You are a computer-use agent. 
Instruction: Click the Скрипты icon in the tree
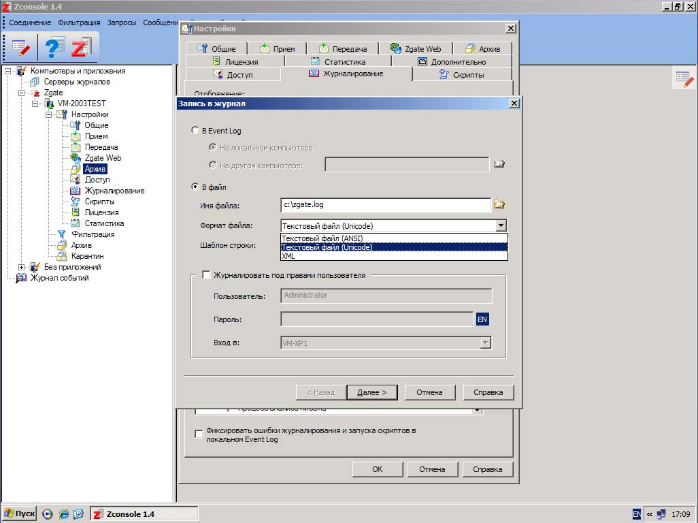[x=76, y=202]
